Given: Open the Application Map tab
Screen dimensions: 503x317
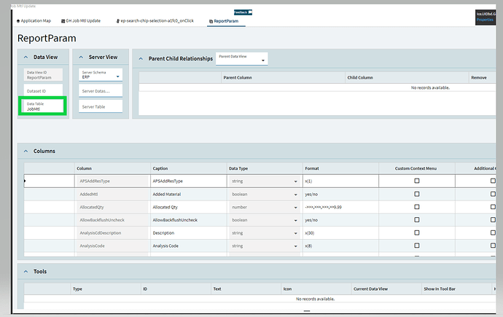Looking at the screenshot, I should point(34,21).
